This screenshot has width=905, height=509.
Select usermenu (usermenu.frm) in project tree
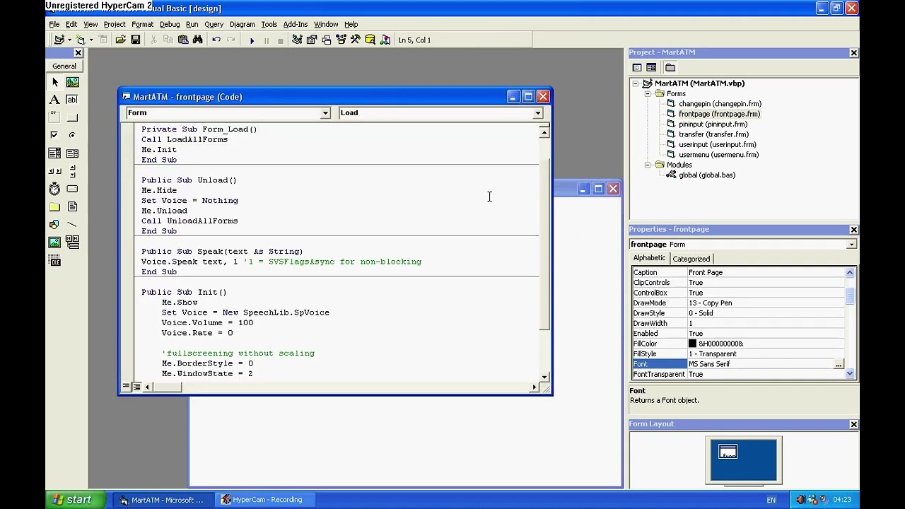[718, 155]
